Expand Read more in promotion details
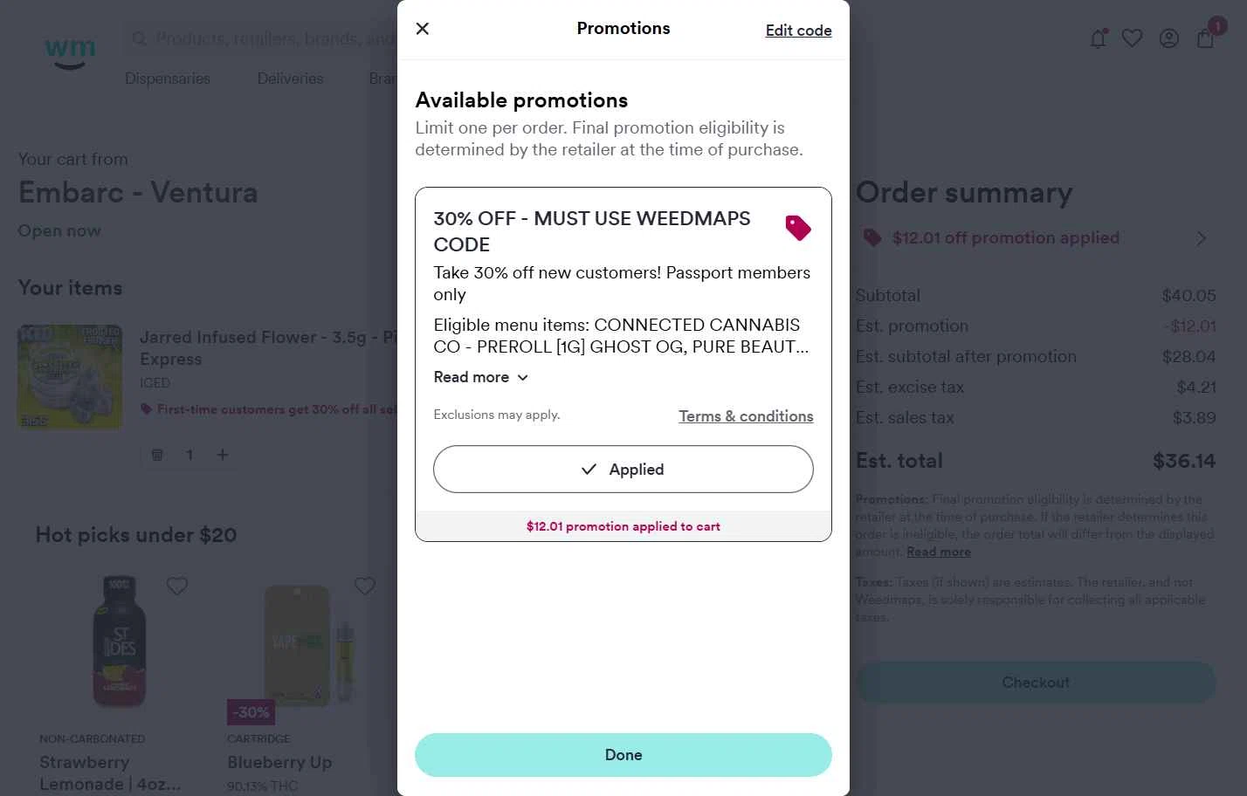Image resolution: width=1247 pixels, height=796 pixels. [480, 377]
